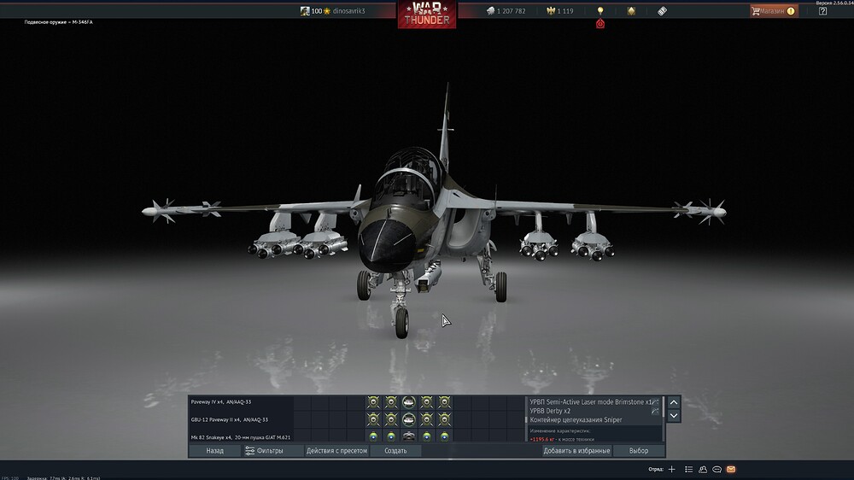Click the player avatar icon next to dinosavrik3
Screen dimensions: 854x480
pos(305,11)
